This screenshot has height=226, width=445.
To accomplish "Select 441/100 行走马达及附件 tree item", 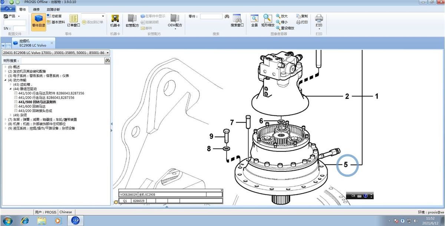I will (51, 93).
